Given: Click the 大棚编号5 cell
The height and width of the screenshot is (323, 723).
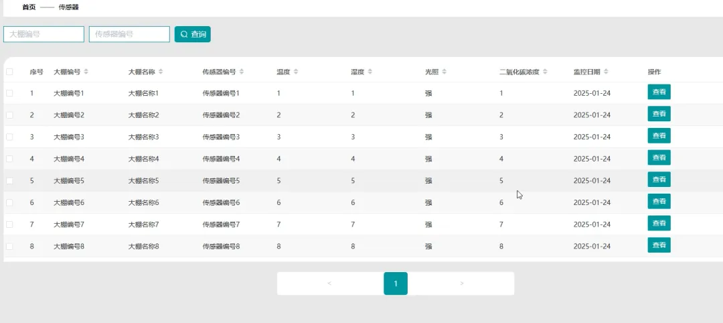Looking at the screenshot, I should tap(69, 180).
